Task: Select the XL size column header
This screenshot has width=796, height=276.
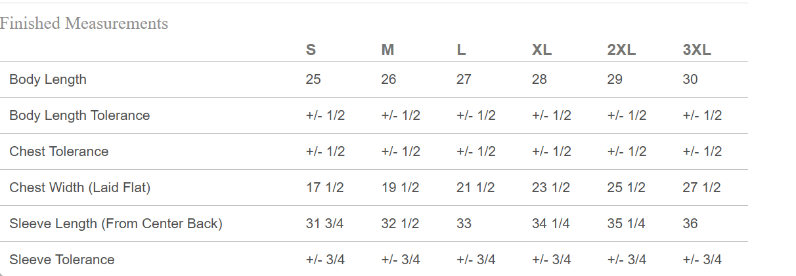Action: [542, 50]
